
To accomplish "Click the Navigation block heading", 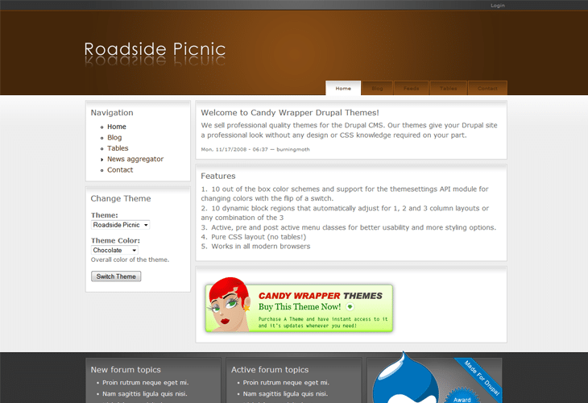I will [x=112, y=113].
